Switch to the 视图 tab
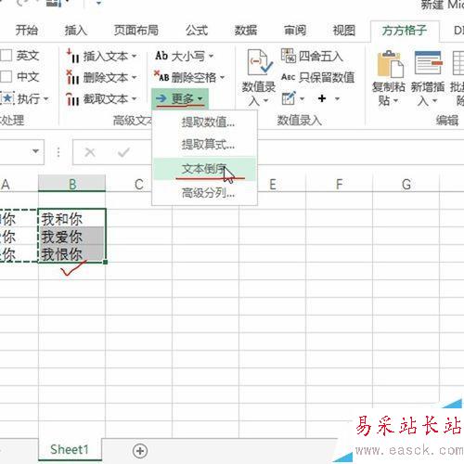The height and width of the screenshot is (464, 464). click(x=344, y=31)
